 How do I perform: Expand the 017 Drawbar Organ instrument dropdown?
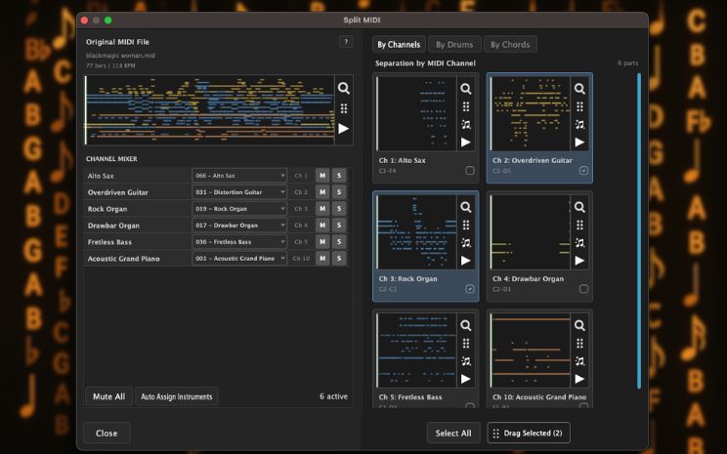pos(239,226)
